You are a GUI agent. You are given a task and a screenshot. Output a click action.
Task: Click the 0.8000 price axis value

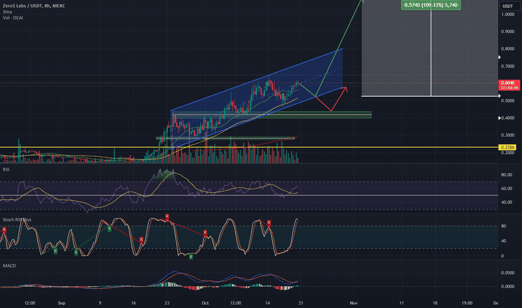pos(507,49)
